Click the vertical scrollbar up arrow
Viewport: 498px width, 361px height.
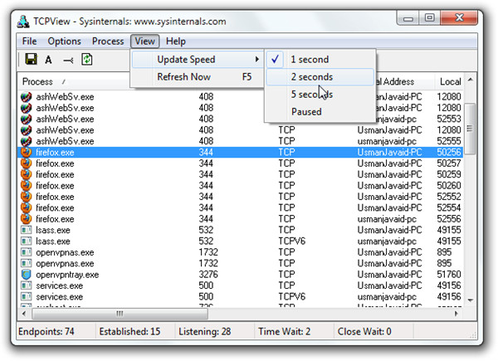[x=470, y=80]
